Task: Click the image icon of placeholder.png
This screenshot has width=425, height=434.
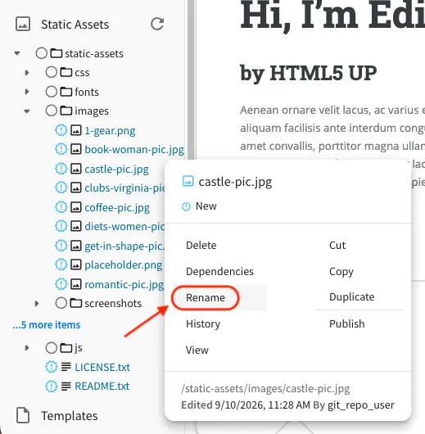Action: [x=76, y=264]
